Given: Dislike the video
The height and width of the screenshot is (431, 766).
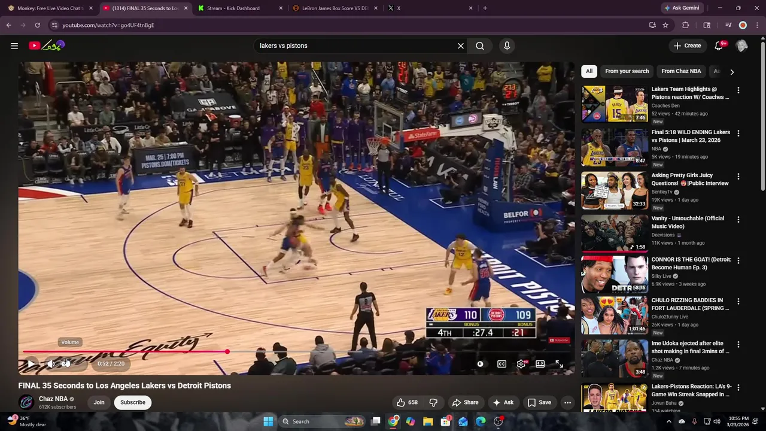Looking at the screenshot, I should pyautogui.click(x=433, y=402).
